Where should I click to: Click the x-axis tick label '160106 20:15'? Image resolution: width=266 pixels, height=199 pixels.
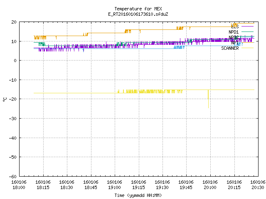(234, 184)
